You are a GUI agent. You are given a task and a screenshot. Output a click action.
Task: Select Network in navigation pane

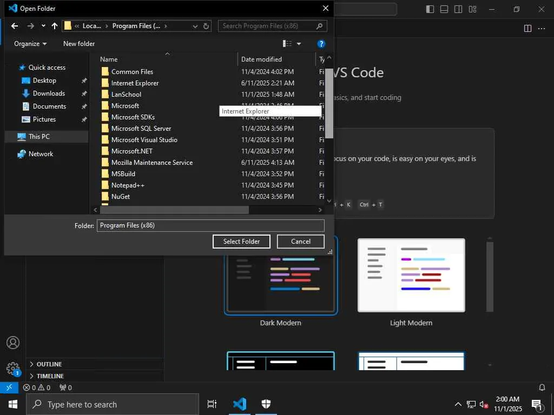(x=41, y=154)
